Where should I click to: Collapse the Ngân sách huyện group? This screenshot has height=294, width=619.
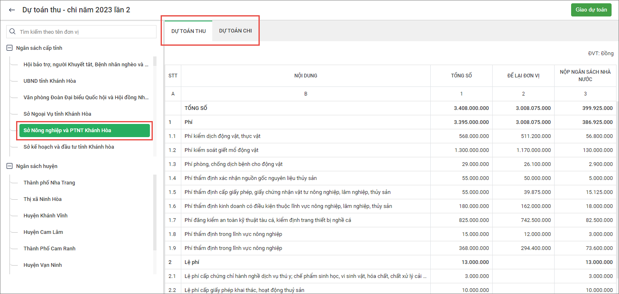point(9,166)
